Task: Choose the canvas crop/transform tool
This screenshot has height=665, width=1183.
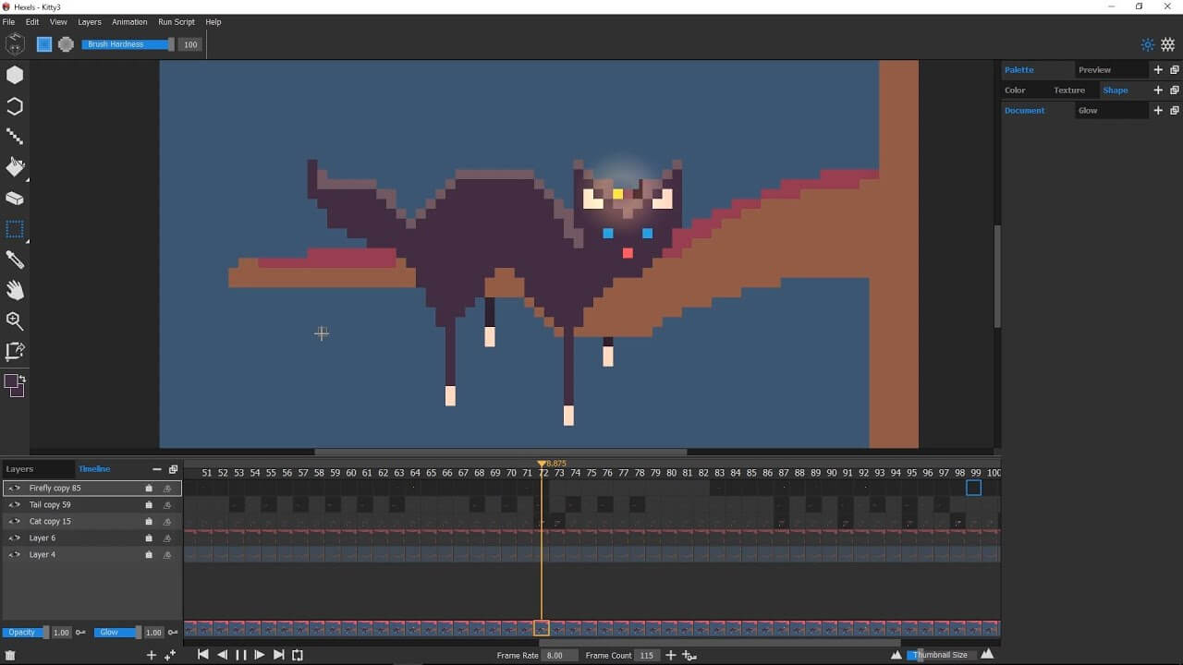Action: (15, 351)
